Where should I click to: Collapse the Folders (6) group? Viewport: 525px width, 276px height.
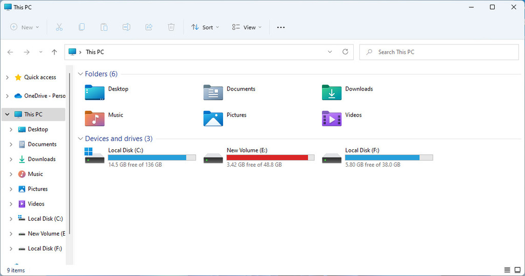80,74
